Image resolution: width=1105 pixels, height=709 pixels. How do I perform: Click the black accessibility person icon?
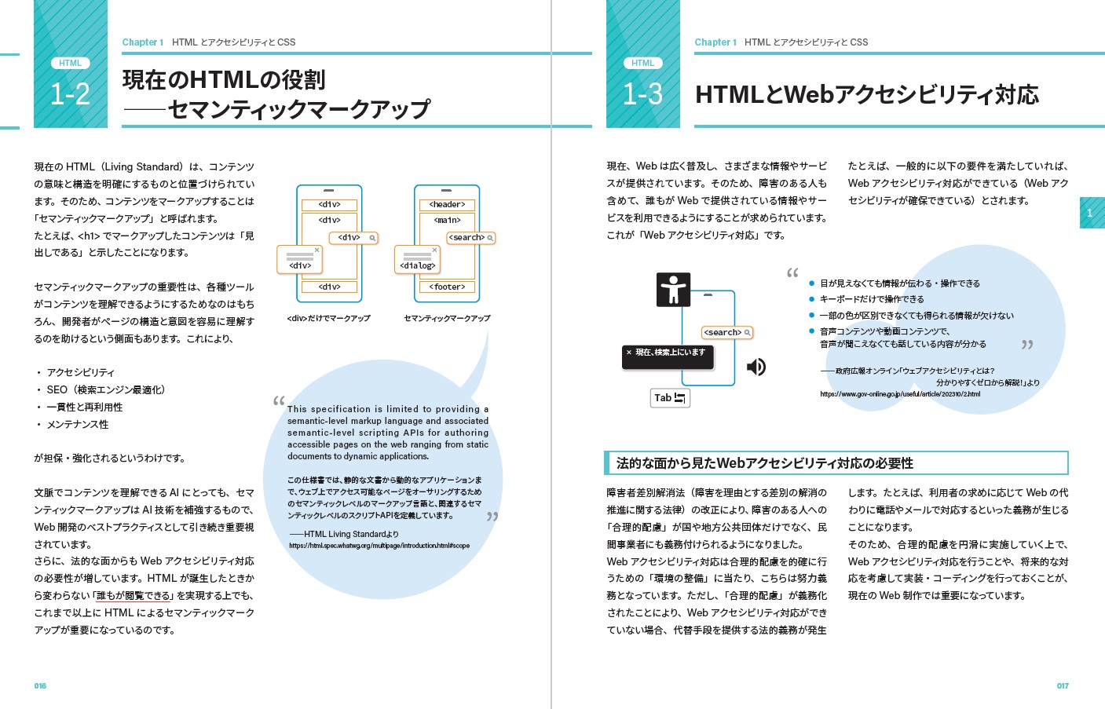click(x=673, y=290)
